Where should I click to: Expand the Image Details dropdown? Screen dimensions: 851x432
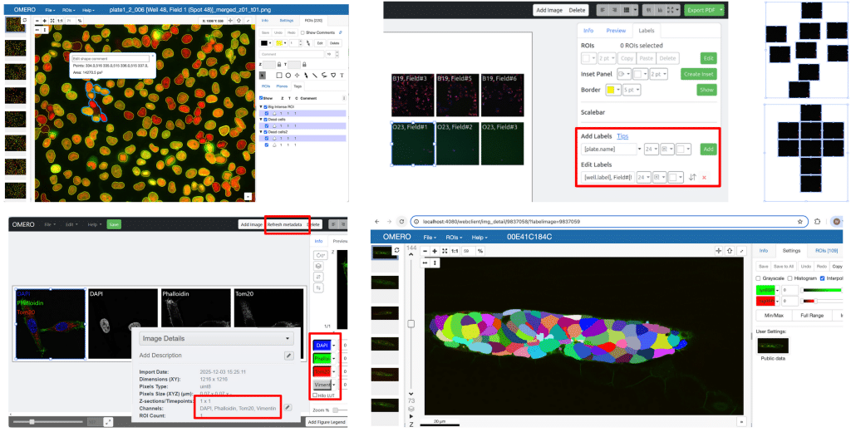click(x=288, y=339)
